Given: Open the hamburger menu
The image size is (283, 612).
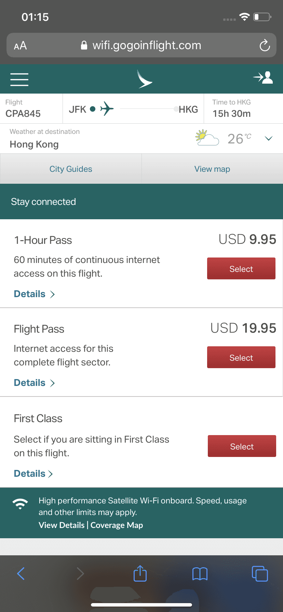Looking at the screenshot, I should click(19, 79).
